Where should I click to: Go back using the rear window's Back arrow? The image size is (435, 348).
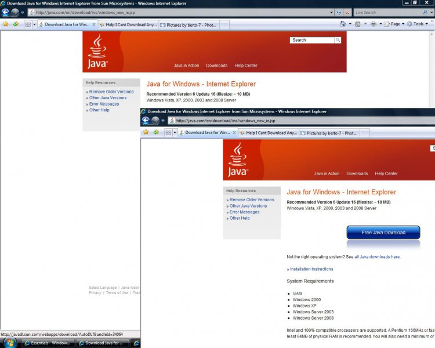point(5,13)
